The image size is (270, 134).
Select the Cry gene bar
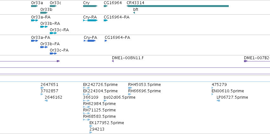coord(90,6)
